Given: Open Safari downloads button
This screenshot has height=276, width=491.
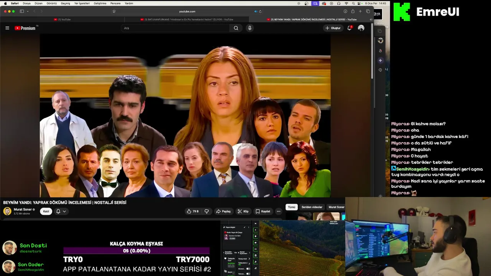Looking at the screenshot, I should (345, 11).
